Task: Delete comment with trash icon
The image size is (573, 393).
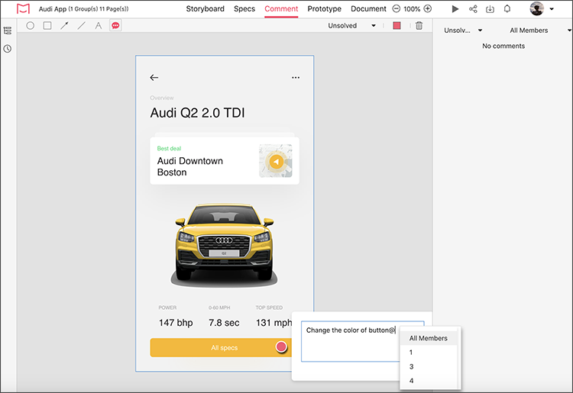Action: (x=419, y=25)
